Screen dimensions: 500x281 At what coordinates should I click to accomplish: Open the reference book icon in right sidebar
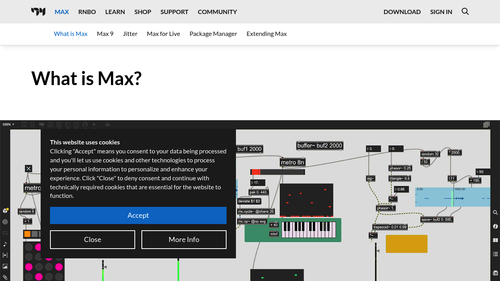coord(495,240)
